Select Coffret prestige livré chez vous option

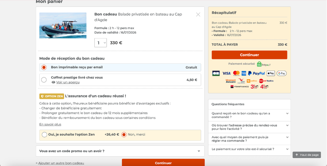pos(44,80)
